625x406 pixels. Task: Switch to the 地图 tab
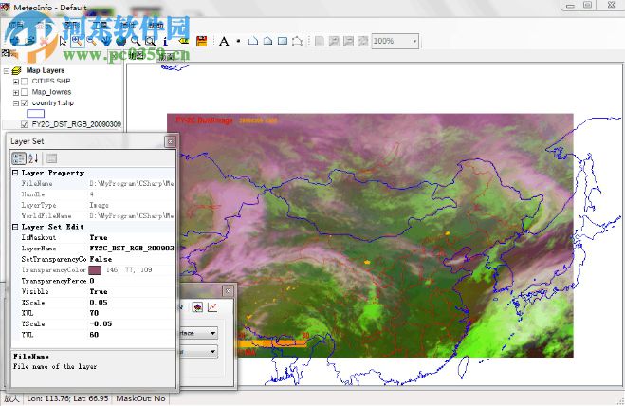coord(137,55)
